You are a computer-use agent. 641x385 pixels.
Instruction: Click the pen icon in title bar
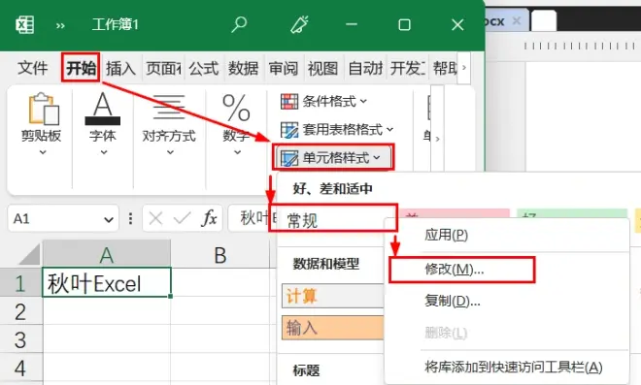point(299,24)
